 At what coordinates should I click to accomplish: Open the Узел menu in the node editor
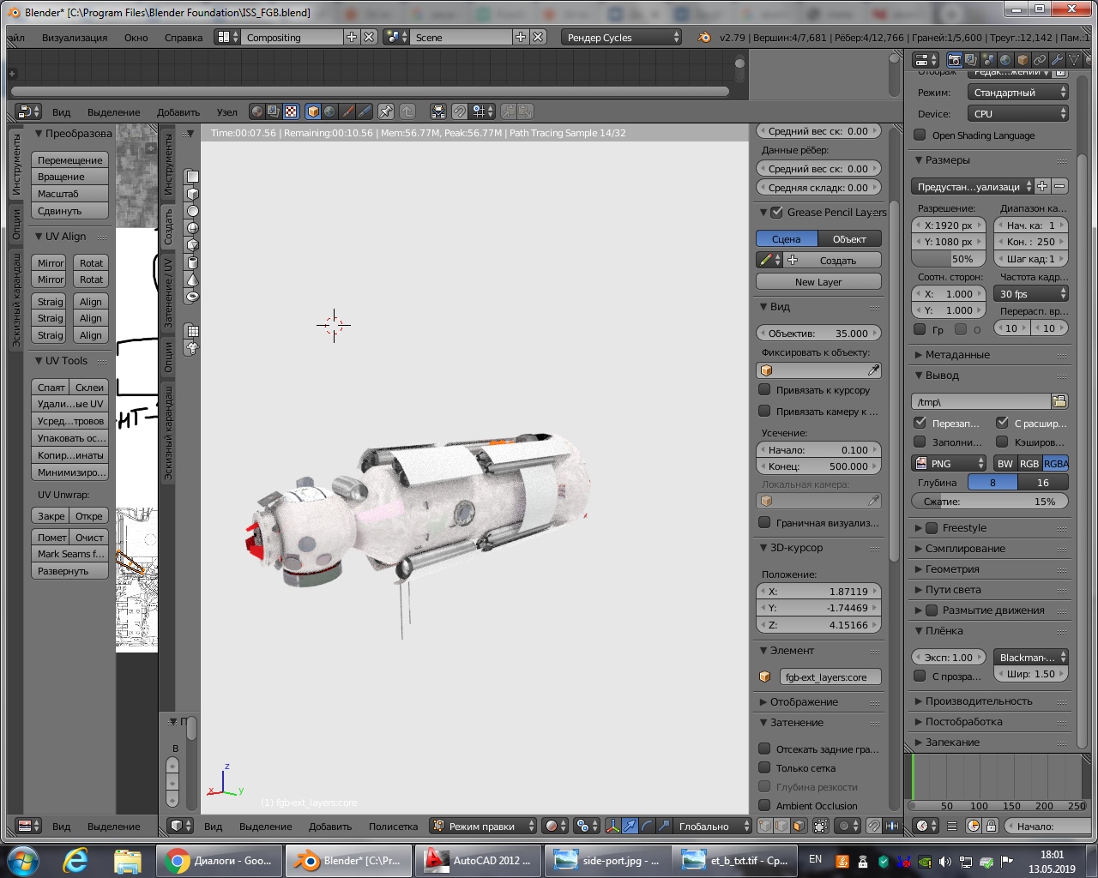click(227, 111)
